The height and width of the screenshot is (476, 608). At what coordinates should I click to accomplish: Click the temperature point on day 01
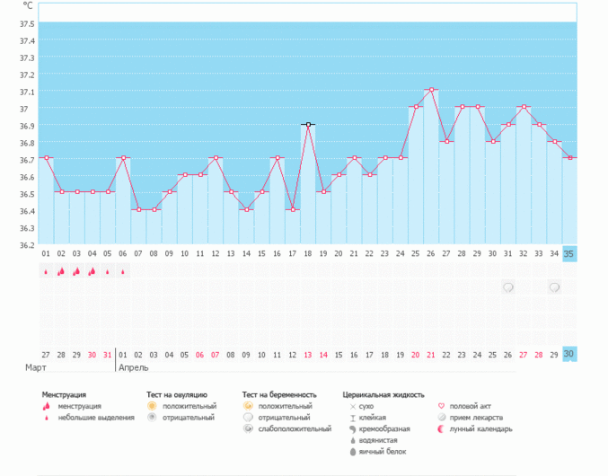click(x=46, y=158)
